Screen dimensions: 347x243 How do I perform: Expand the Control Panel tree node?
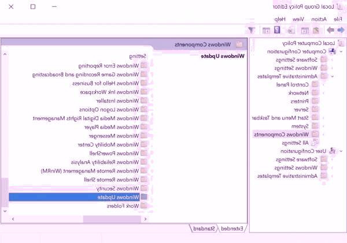(323, 85)
